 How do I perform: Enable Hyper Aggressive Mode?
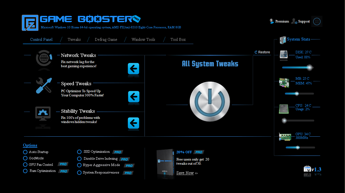click(79, 165)
